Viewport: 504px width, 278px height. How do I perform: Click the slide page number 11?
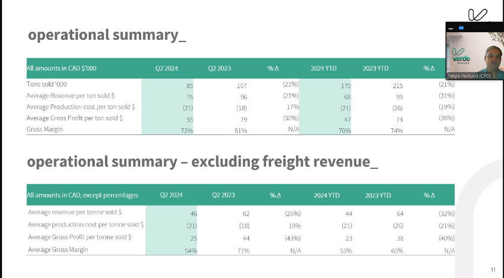(x=493, y=268)
